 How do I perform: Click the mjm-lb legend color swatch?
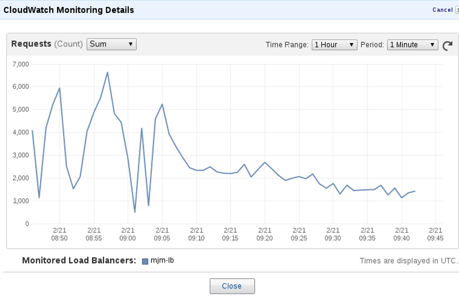click(145, 261)
